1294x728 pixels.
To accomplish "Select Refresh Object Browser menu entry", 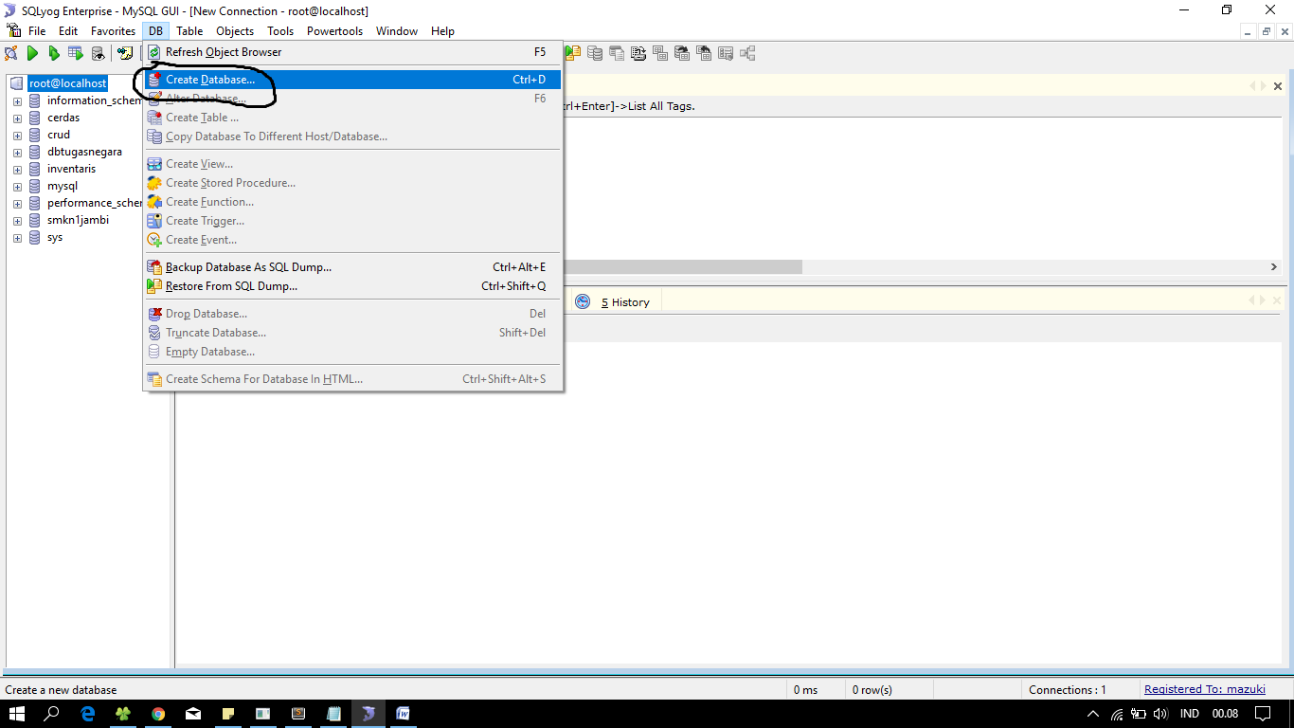I will (x=352, y=52).
